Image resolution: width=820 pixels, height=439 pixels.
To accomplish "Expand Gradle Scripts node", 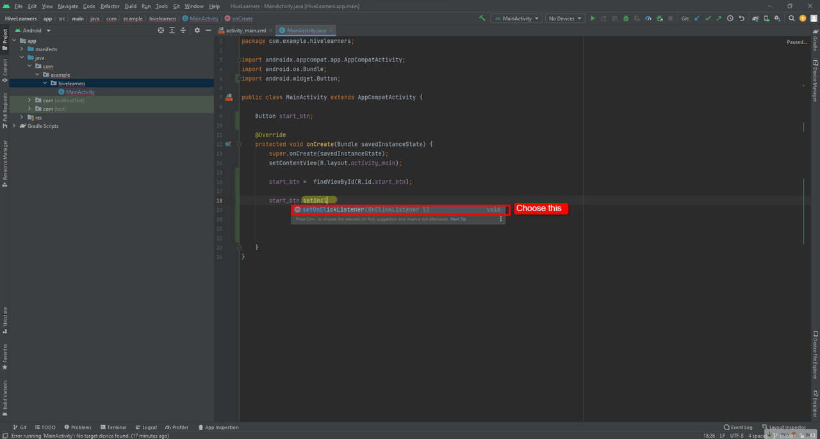I will click(x=14, y=126).
